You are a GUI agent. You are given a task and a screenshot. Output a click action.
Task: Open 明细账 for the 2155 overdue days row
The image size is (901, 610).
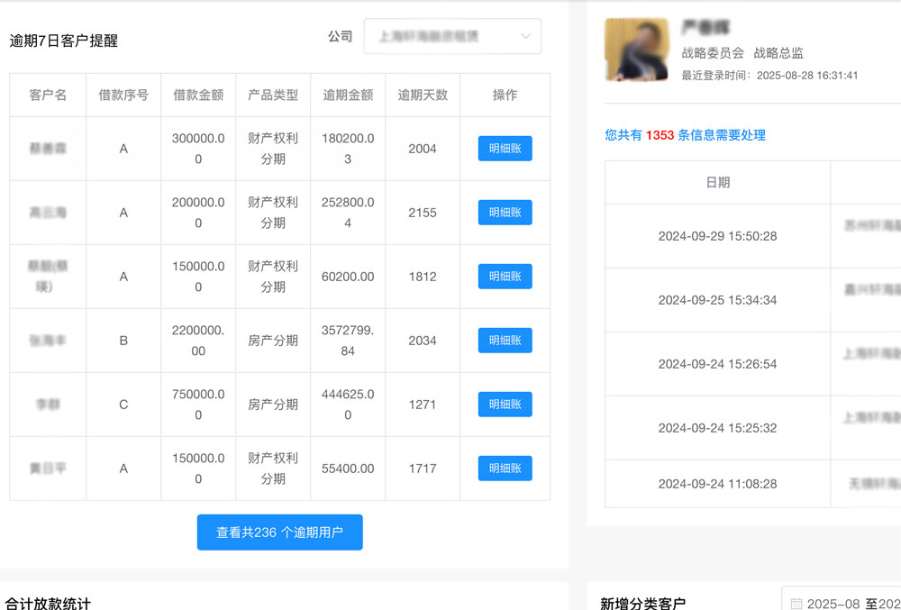tap(505, 213)
